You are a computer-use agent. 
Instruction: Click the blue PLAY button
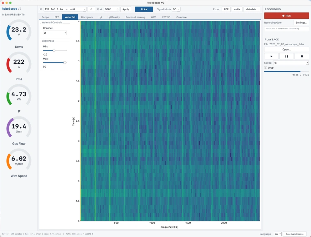144,9
